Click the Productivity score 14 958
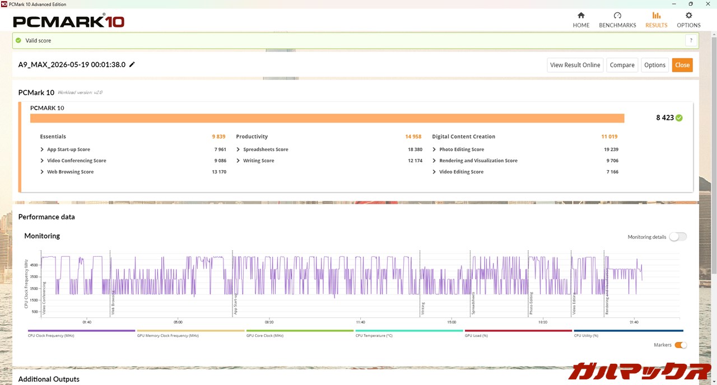The width and height of the screenshot is (717, 385). (413, 137)
